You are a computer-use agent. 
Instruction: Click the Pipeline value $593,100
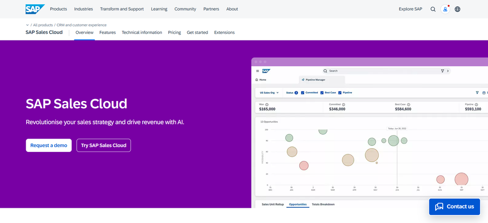pyautogui.click(x=473, y=109)
